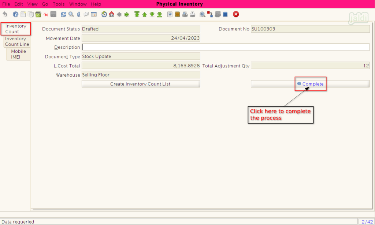Jump to last record with bottom arrow icon
The height and width of the screenshot is (225, 375).
(160, 14)
